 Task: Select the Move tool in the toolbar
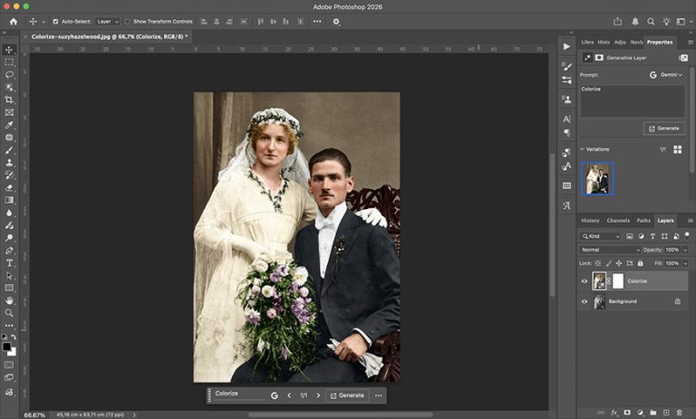click(x=9, y=49)
